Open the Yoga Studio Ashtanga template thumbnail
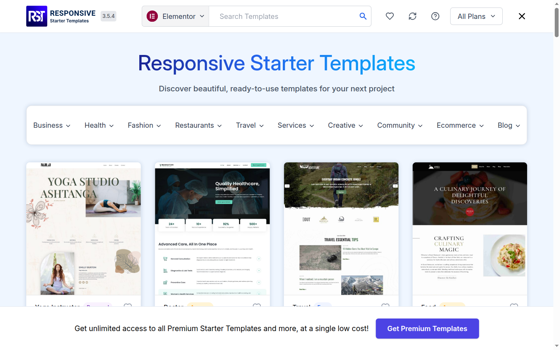The image size is (560, 350). coord(84,229)
